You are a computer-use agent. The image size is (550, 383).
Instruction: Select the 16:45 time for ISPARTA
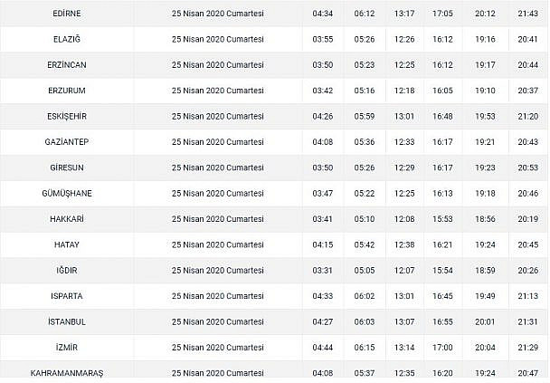443,296
